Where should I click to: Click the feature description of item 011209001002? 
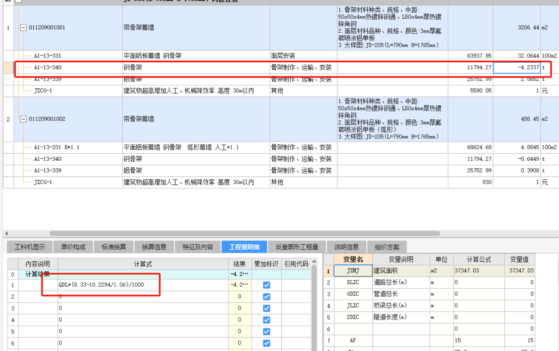(x=393, y=119)
